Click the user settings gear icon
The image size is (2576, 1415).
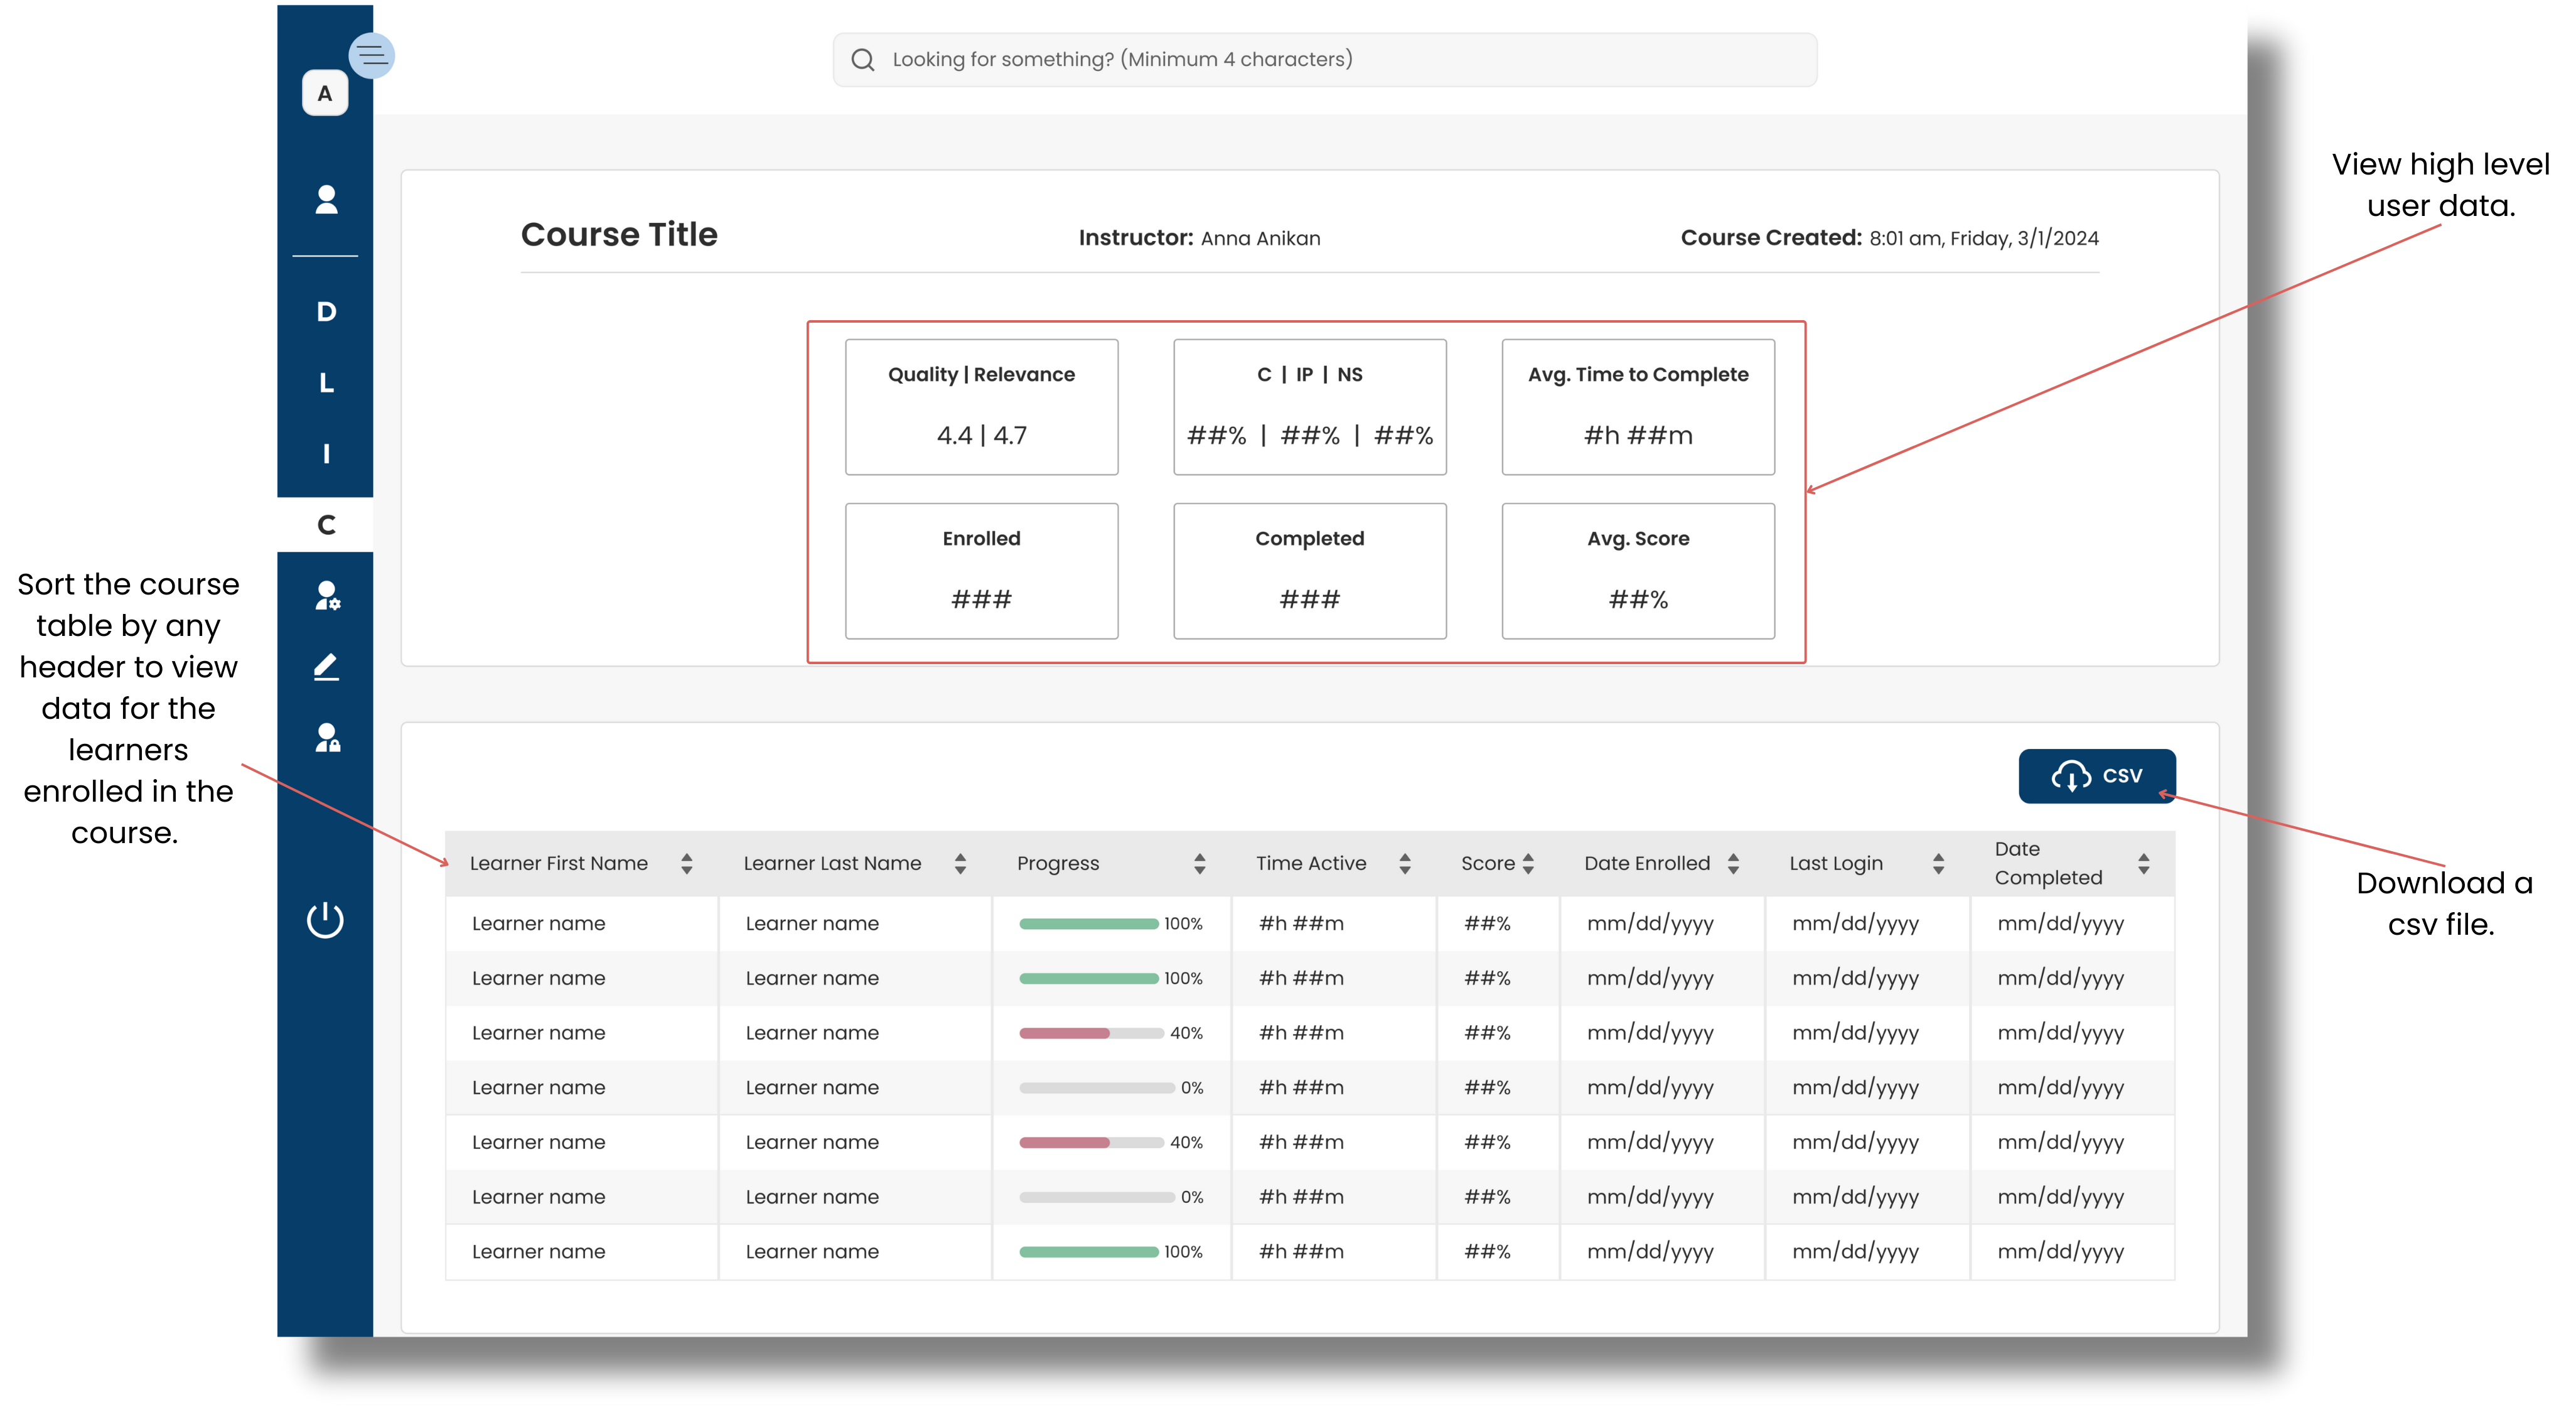(x=327, y=596)
